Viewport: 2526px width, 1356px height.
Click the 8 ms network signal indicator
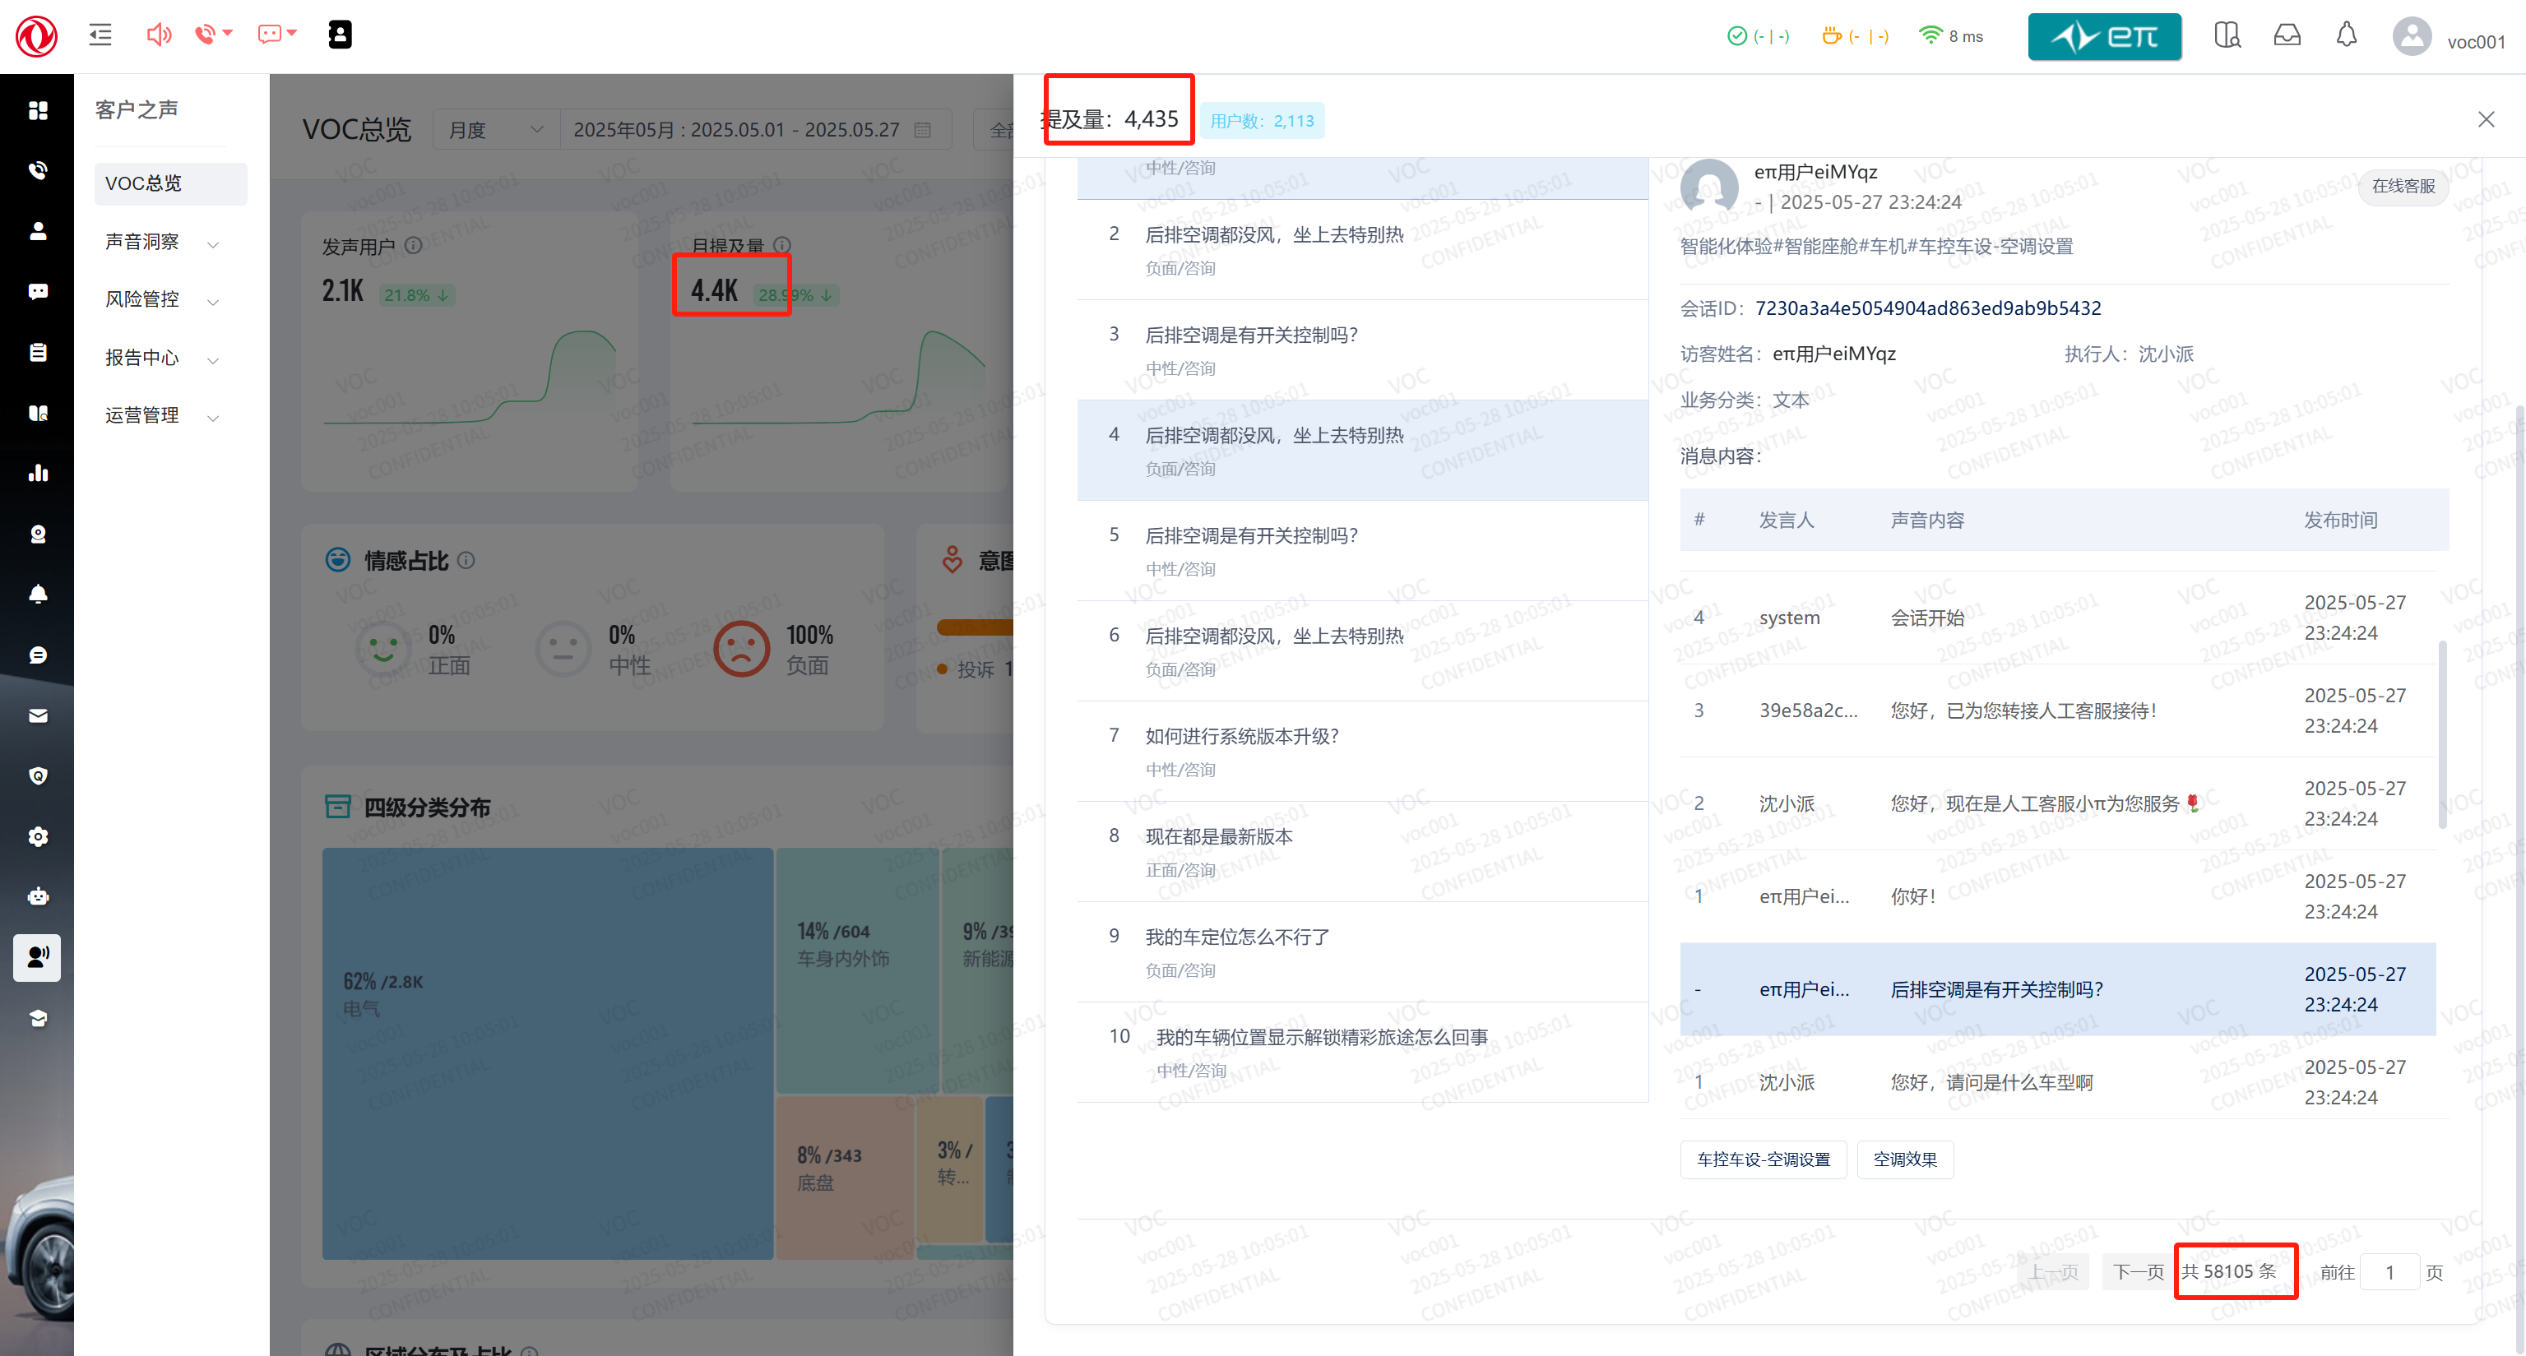(1950, 36)
